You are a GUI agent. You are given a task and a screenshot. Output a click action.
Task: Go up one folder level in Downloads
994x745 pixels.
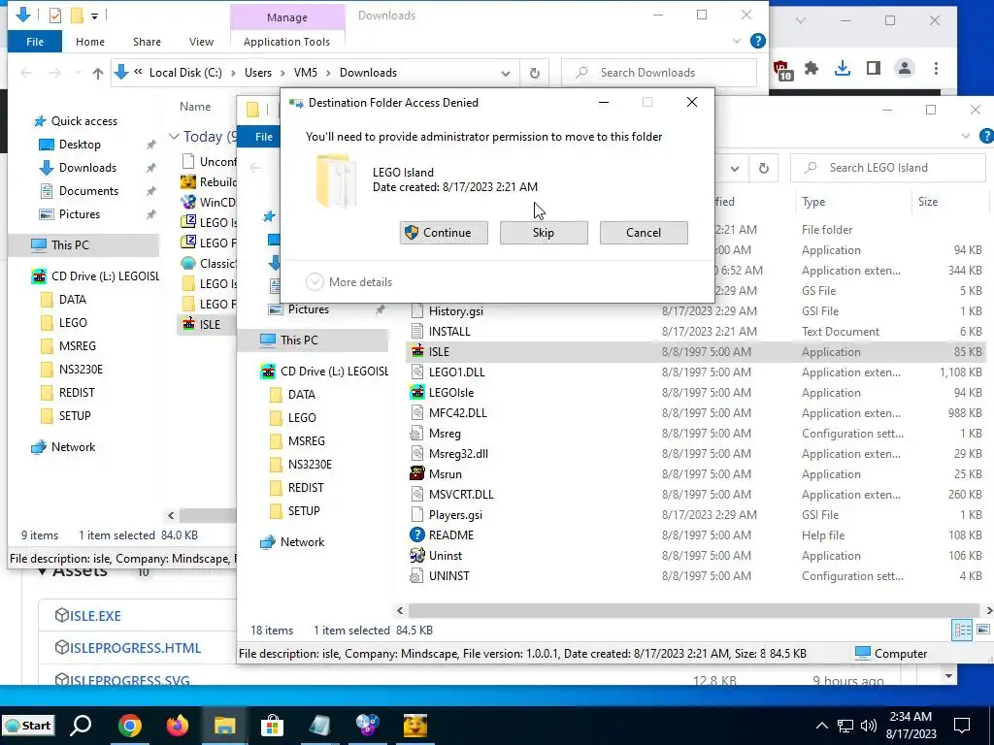(98, 73)
